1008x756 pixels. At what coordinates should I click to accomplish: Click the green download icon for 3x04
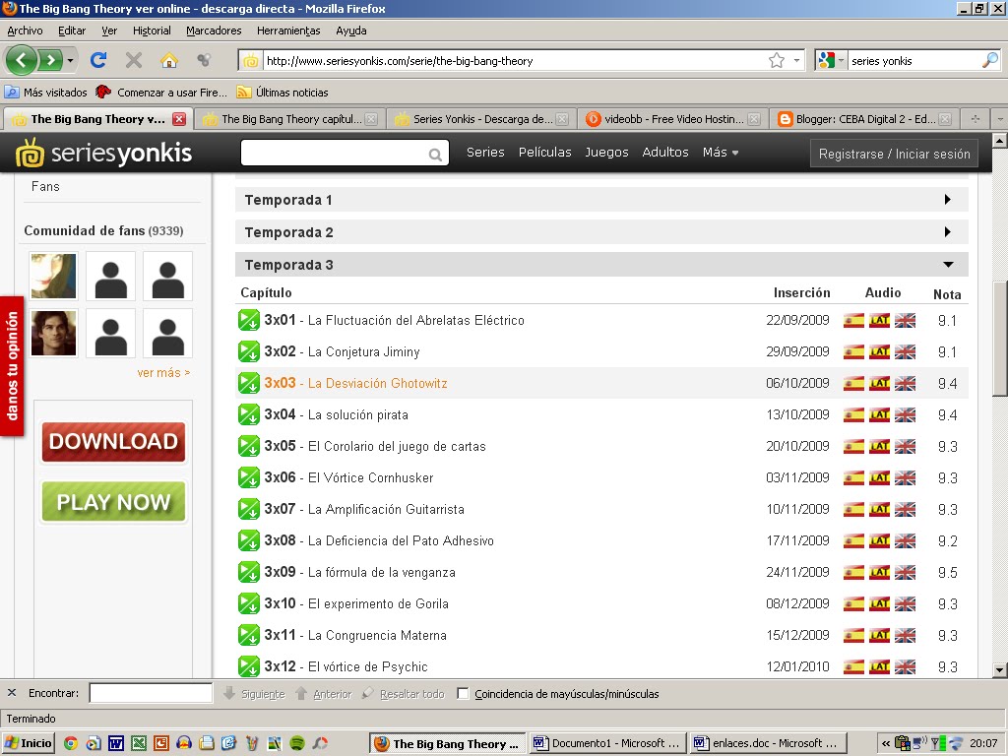pyautogui.click(x=249, y=414)
